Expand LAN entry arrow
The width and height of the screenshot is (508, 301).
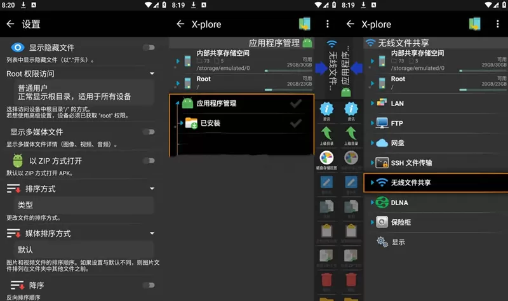[372, 104]
